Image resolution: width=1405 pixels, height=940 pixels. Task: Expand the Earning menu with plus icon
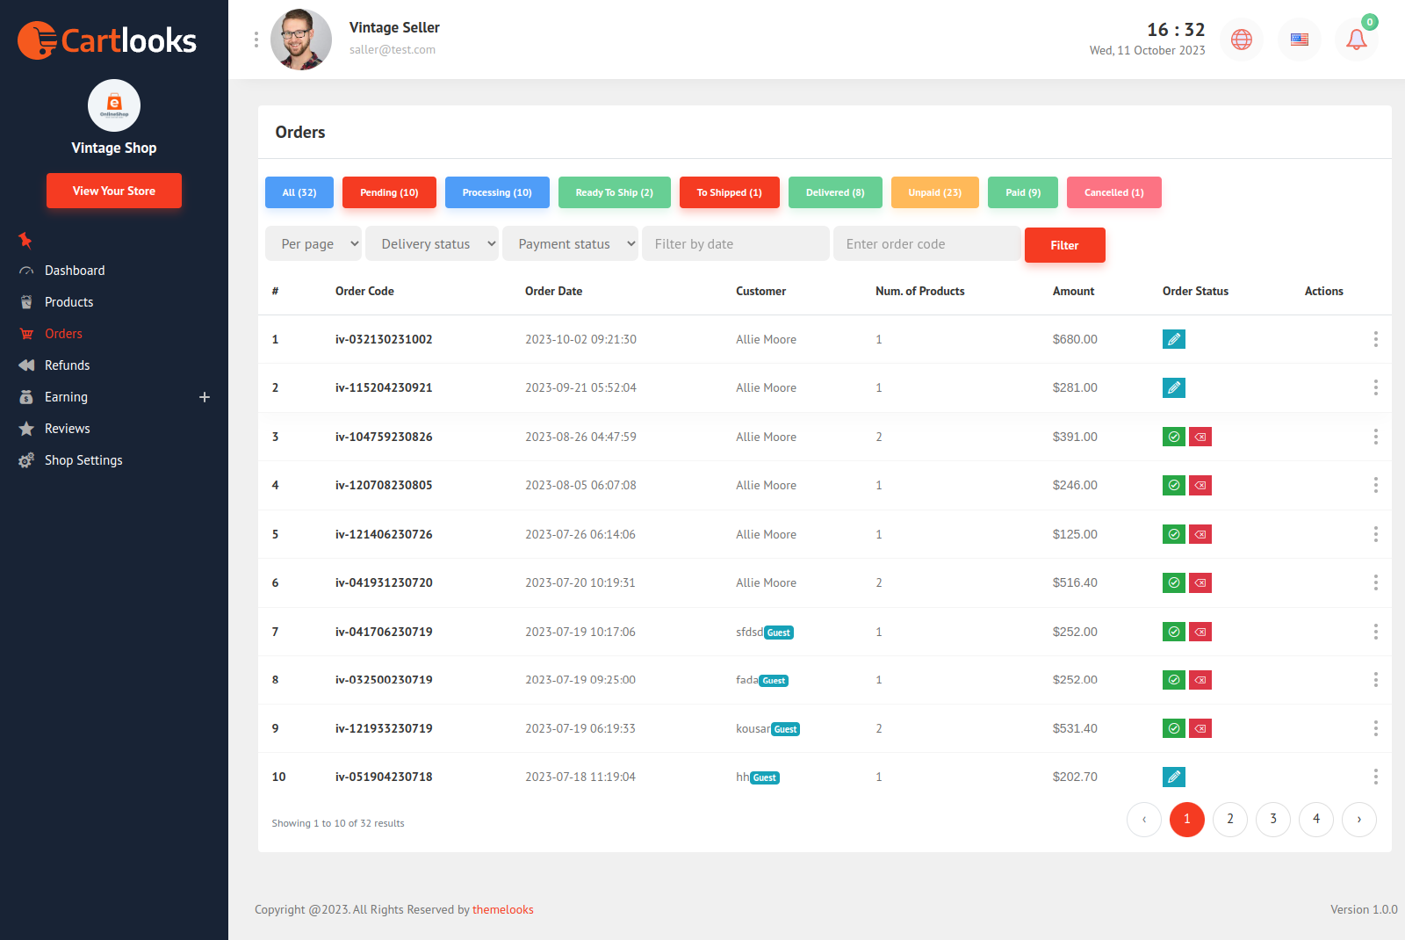205,397
